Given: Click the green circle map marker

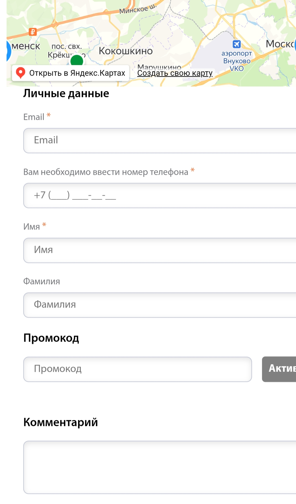Looking at the screenshot, I should pos(77,60).
